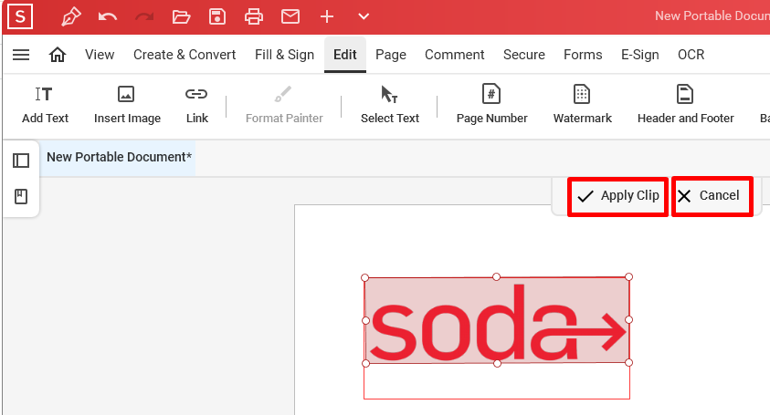Switch to the Fill & Sign tab
This screenshot has height=415, width=770.
[284, 55]
